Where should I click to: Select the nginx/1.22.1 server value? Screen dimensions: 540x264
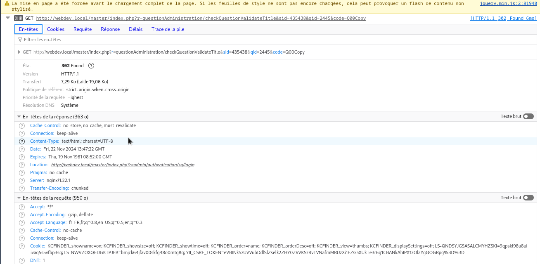click(x=58, y=180)
